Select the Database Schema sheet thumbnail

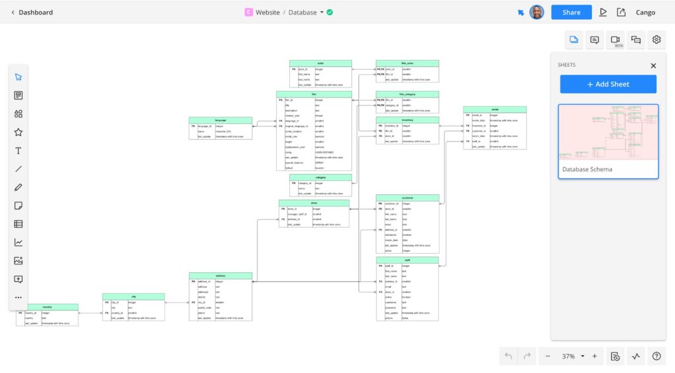point(608,141)
